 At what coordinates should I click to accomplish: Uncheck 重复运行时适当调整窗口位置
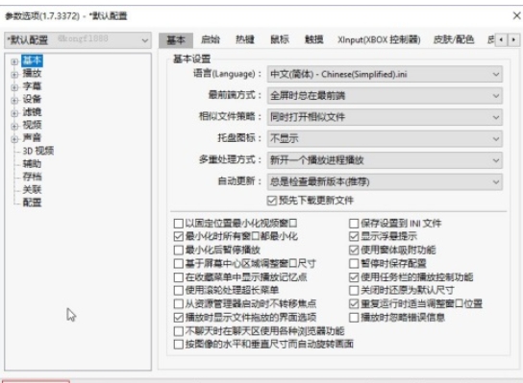coord(354,303)
